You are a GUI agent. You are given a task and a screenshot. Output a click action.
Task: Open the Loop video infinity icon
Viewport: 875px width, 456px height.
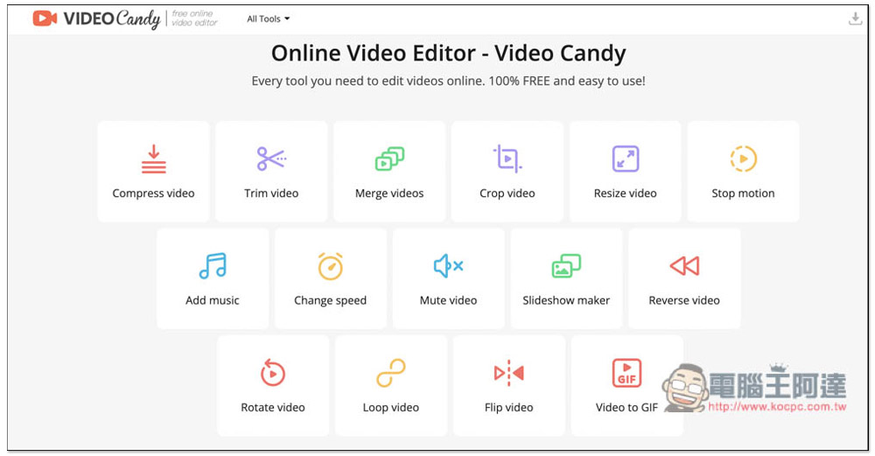391,374
